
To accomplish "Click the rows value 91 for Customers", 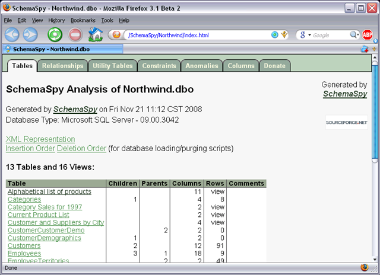I will tap(220, 246).
